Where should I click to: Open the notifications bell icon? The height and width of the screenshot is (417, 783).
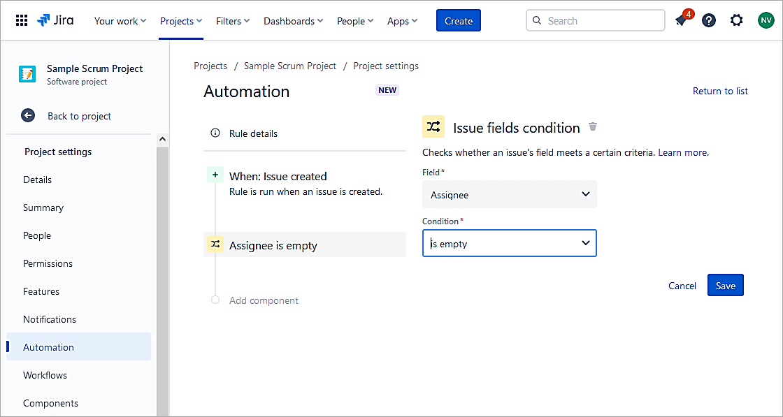pyautogui.click(x=680, y=21)
